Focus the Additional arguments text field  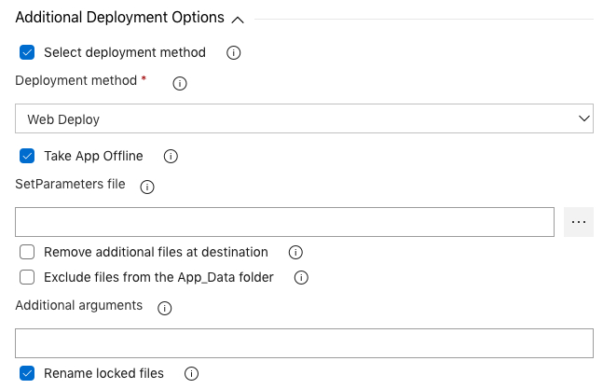(304, 343)
